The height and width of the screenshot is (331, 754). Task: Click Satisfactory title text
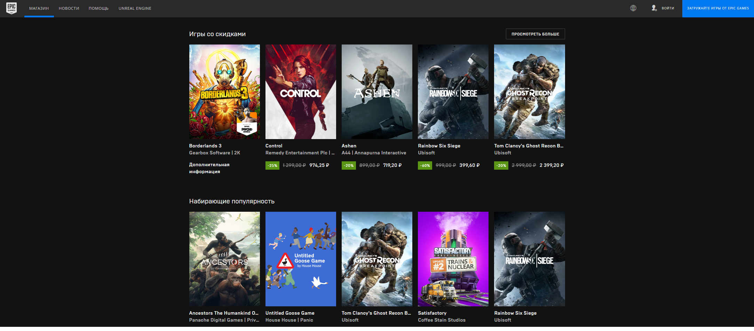(432, 313)
